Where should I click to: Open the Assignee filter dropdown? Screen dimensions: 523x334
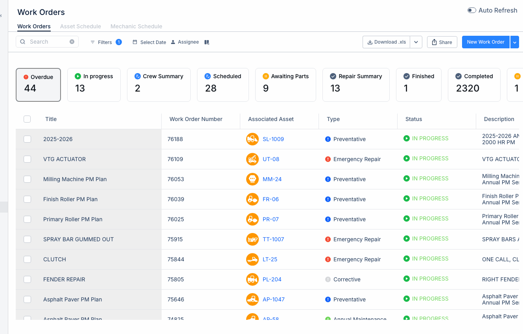185,42
